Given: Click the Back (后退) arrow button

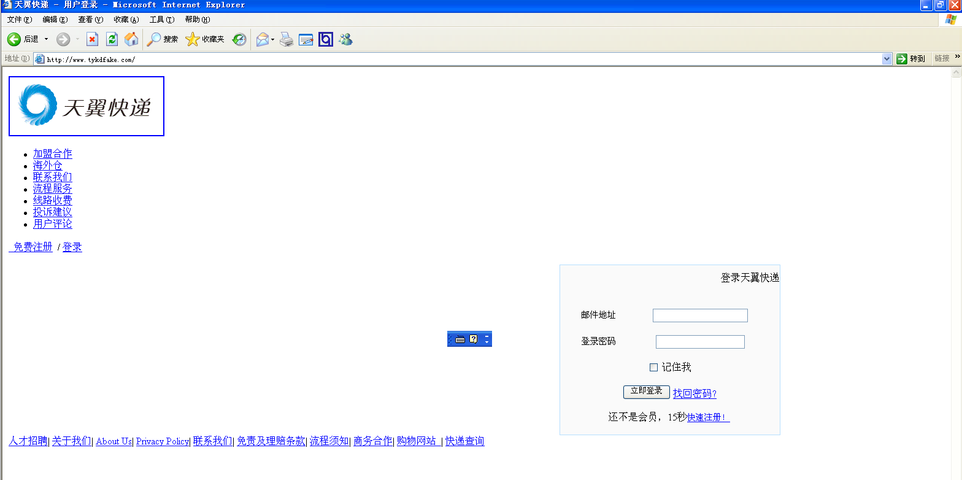Looking at the screenshot, I should [14, 39].
